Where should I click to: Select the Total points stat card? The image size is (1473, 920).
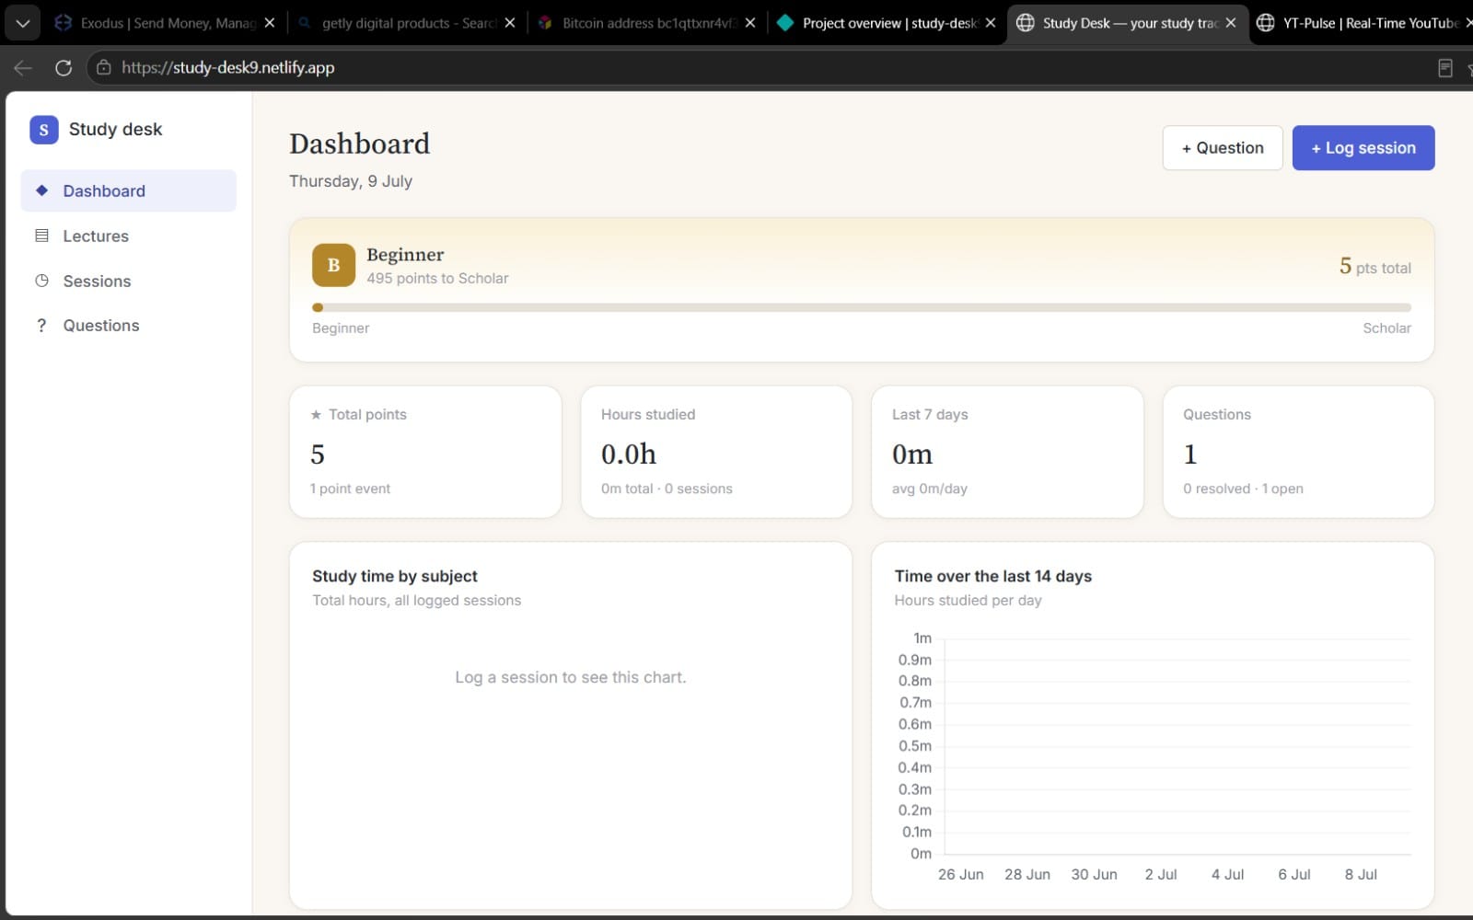click(x=425, y=452)
